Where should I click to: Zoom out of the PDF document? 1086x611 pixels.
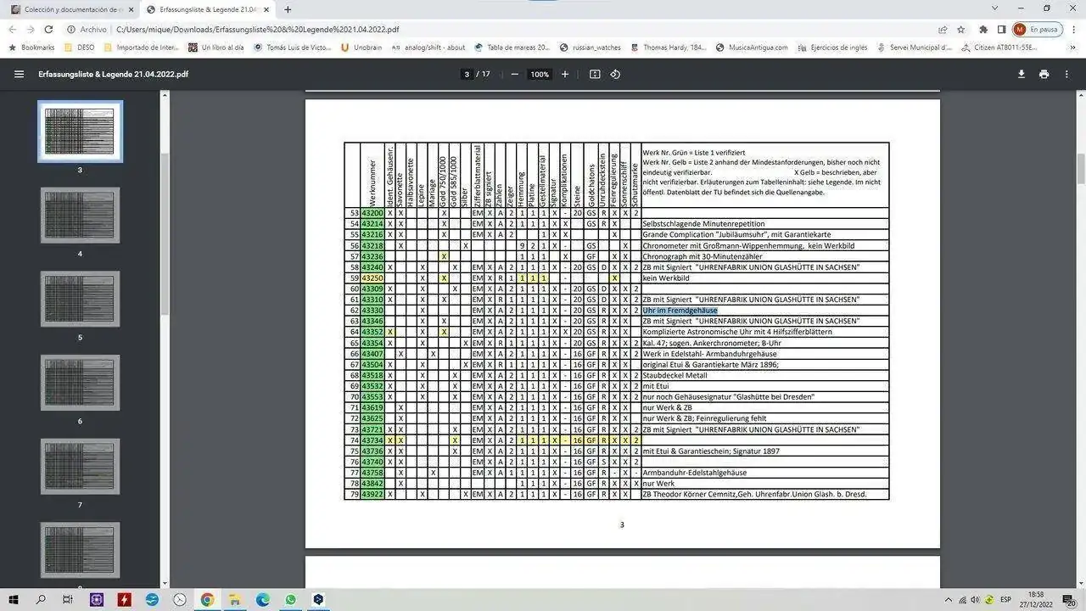514,74
